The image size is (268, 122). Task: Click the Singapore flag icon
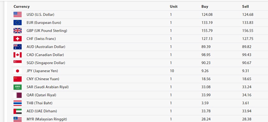coord(18,63)
